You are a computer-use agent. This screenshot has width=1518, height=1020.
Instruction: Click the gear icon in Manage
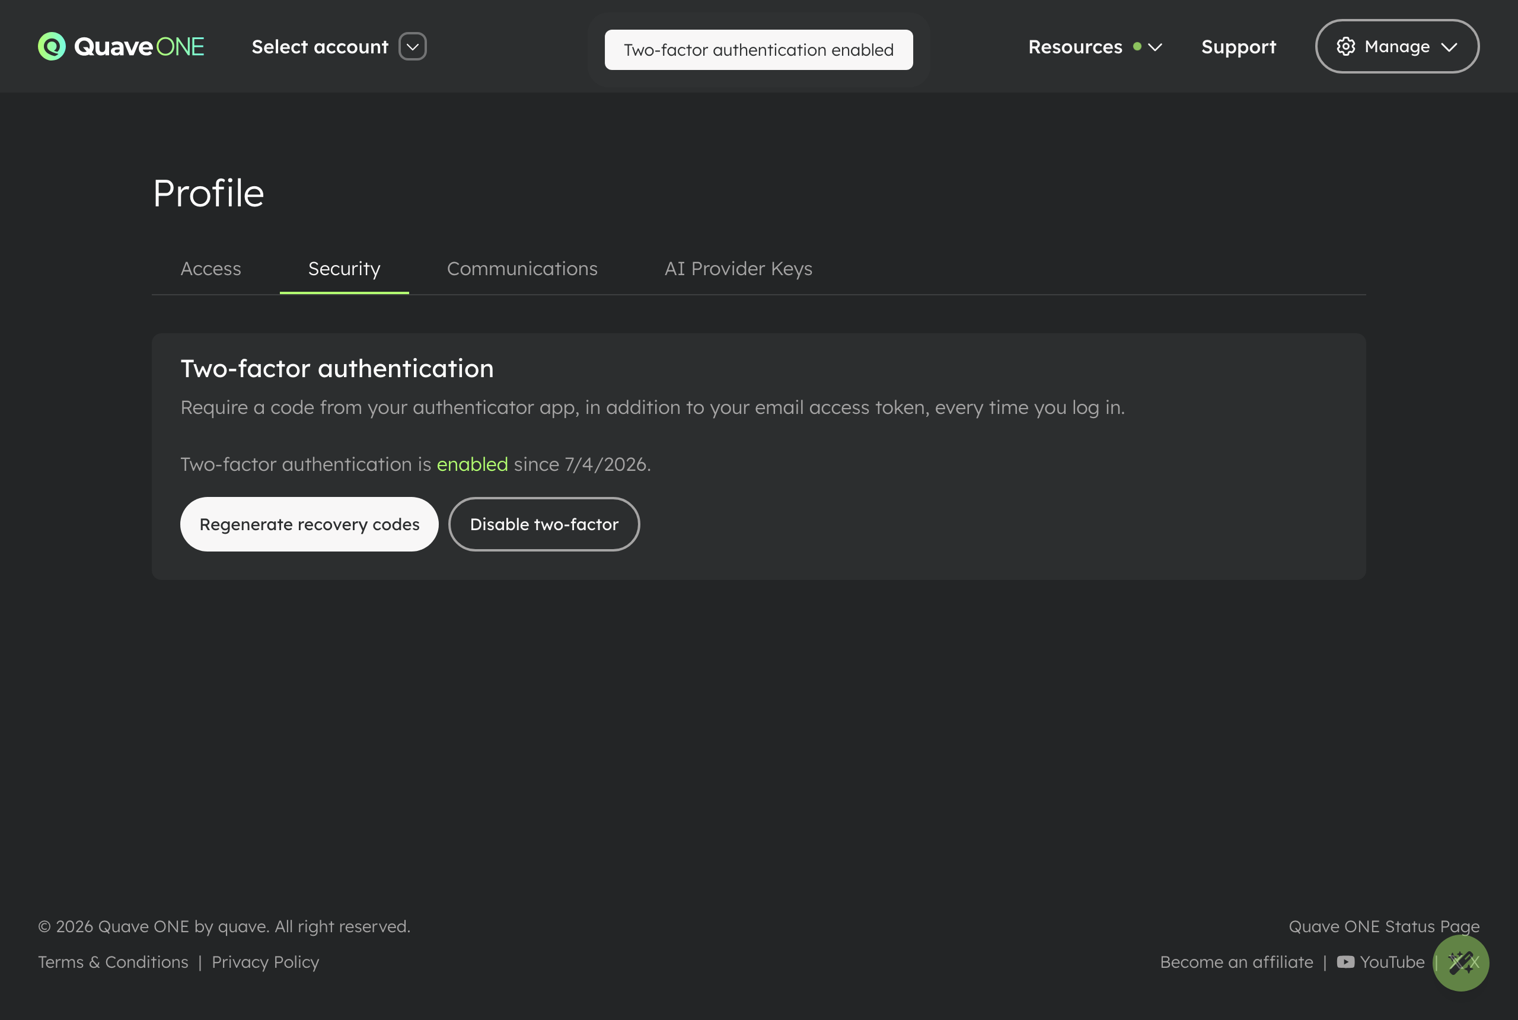pos(1345,46)
